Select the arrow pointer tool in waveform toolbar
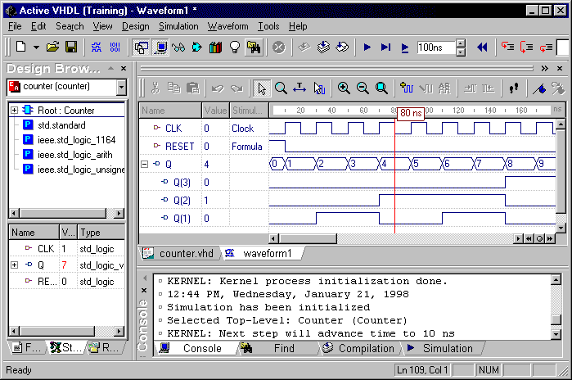 (x=261, y=88)
